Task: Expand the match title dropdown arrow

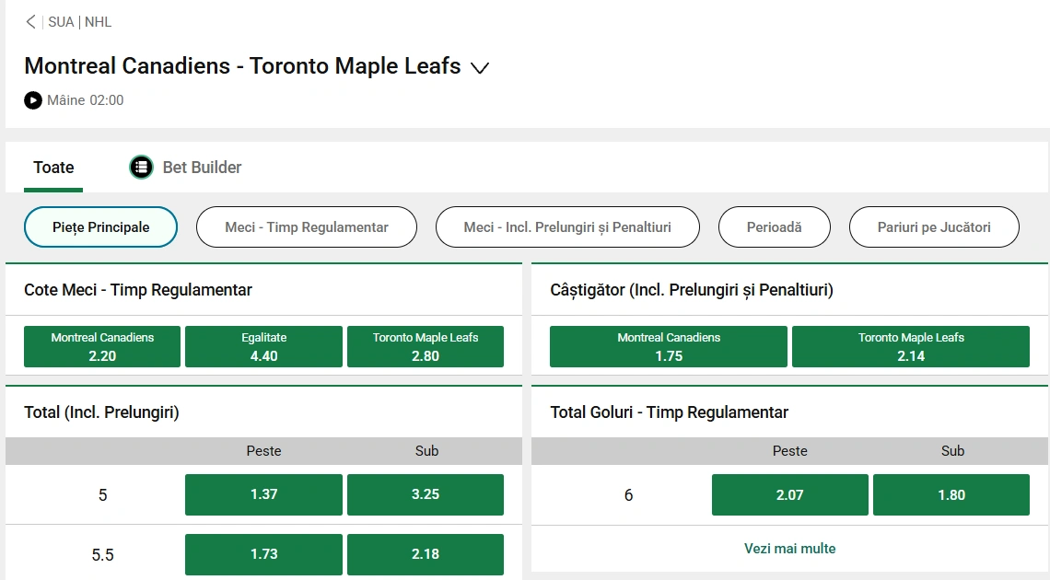Action: (x=480, y=67)
